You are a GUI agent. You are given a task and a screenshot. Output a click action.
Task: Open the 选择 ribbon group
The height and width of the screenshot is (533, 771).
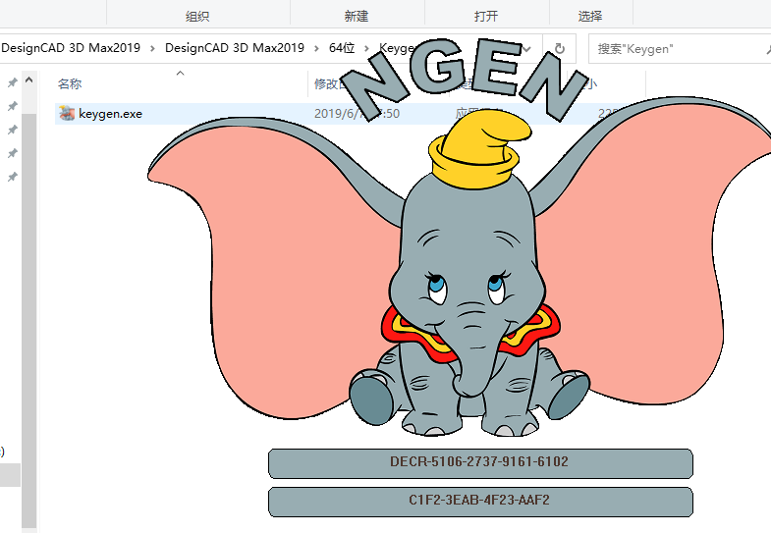tap(590, 16)
